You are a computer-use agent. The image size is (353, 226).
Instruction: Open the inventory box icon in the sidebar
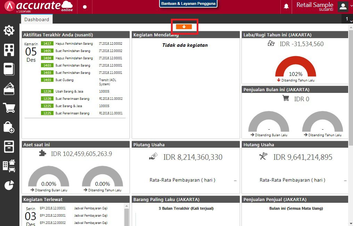click(9, 147)
